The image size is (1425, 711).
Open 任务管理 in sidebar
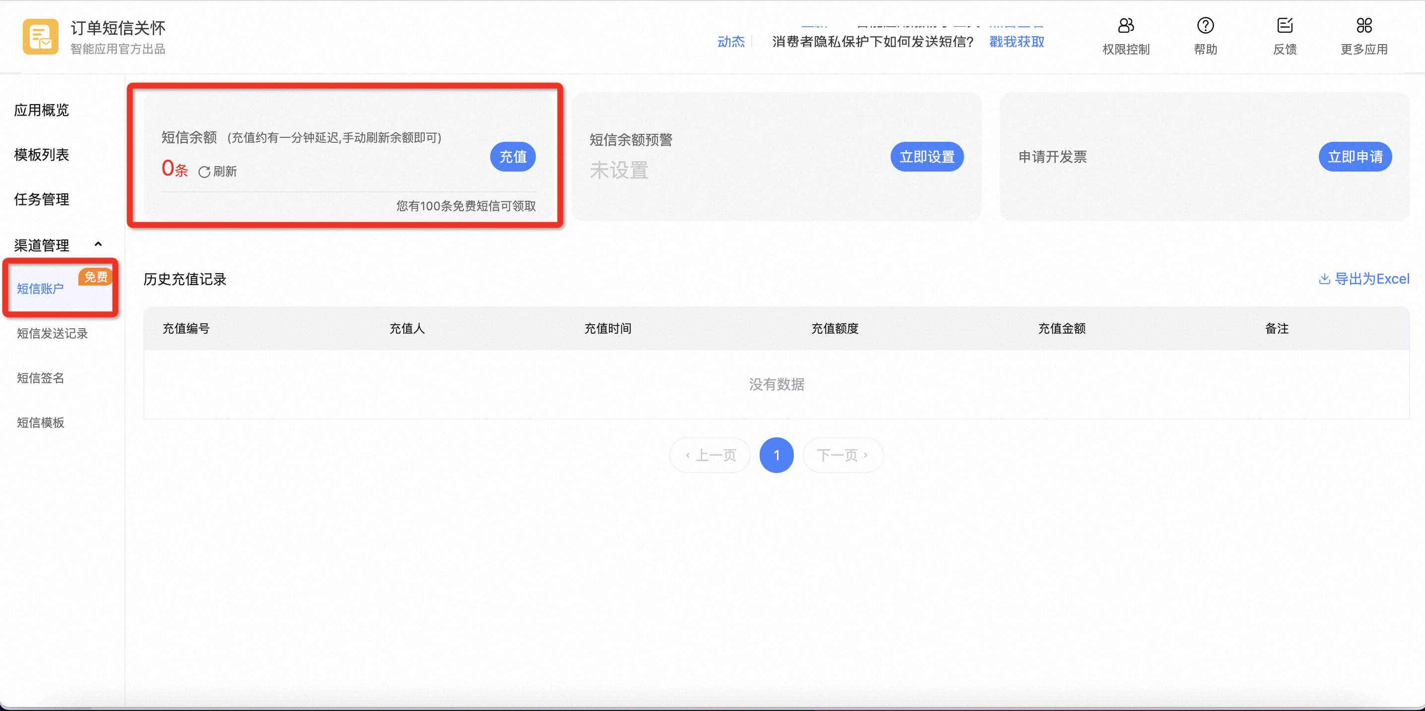42,200
